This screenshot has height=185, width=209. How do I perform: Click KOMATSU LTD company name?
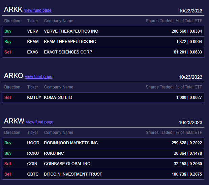(x=58, y=98)
